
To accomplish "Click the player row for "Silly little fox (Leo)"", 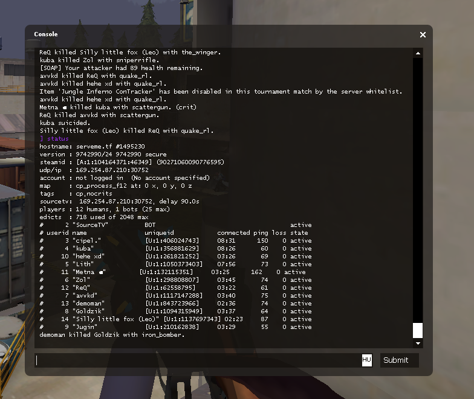I will coord(175,319).
